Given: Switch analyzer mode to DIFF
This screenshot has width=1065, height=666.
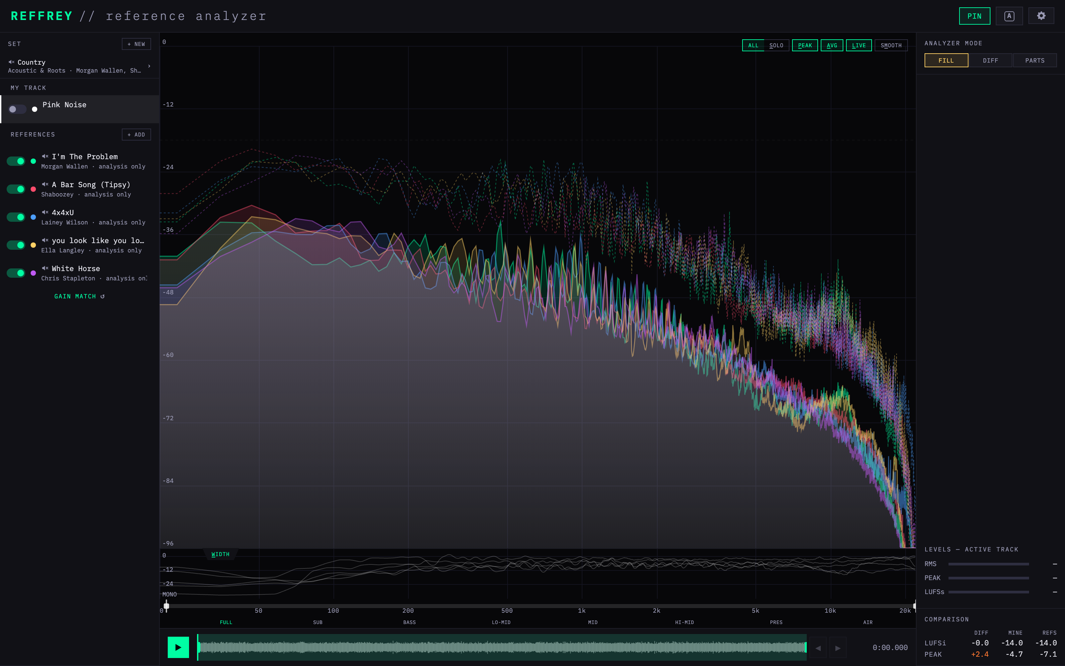Looking at the screenshot, I should 990,60.
